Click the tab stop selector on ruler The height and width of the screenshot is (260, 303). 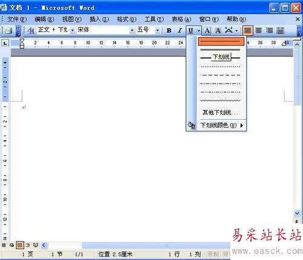coord(5,43)
